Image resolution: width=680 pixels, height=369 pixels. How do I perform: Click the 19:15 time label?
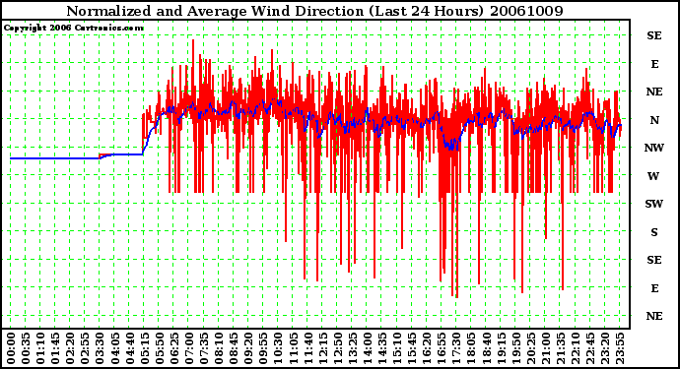click(x=501, y=348)
